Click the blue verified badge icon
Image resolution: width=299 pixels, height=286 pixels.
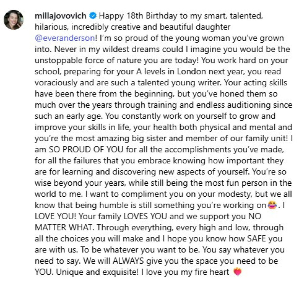93,16
